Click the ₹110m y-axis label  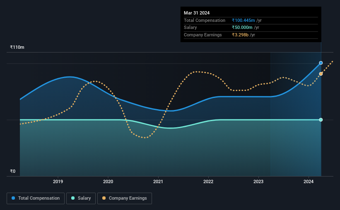(x=17, y=47)
